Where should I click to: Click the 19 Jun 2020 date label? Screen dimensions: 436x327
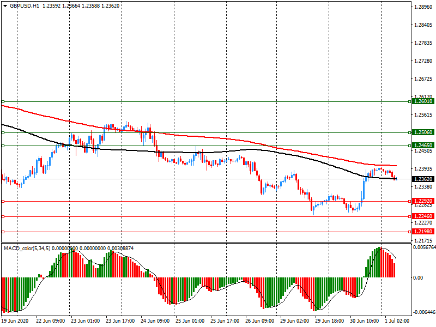(x=15, y=321)
